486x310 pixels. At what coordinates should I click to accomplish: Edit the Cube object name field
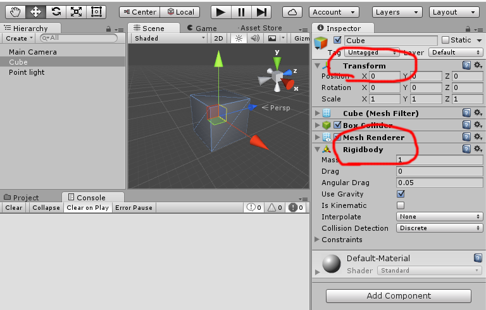coord(391,41)
